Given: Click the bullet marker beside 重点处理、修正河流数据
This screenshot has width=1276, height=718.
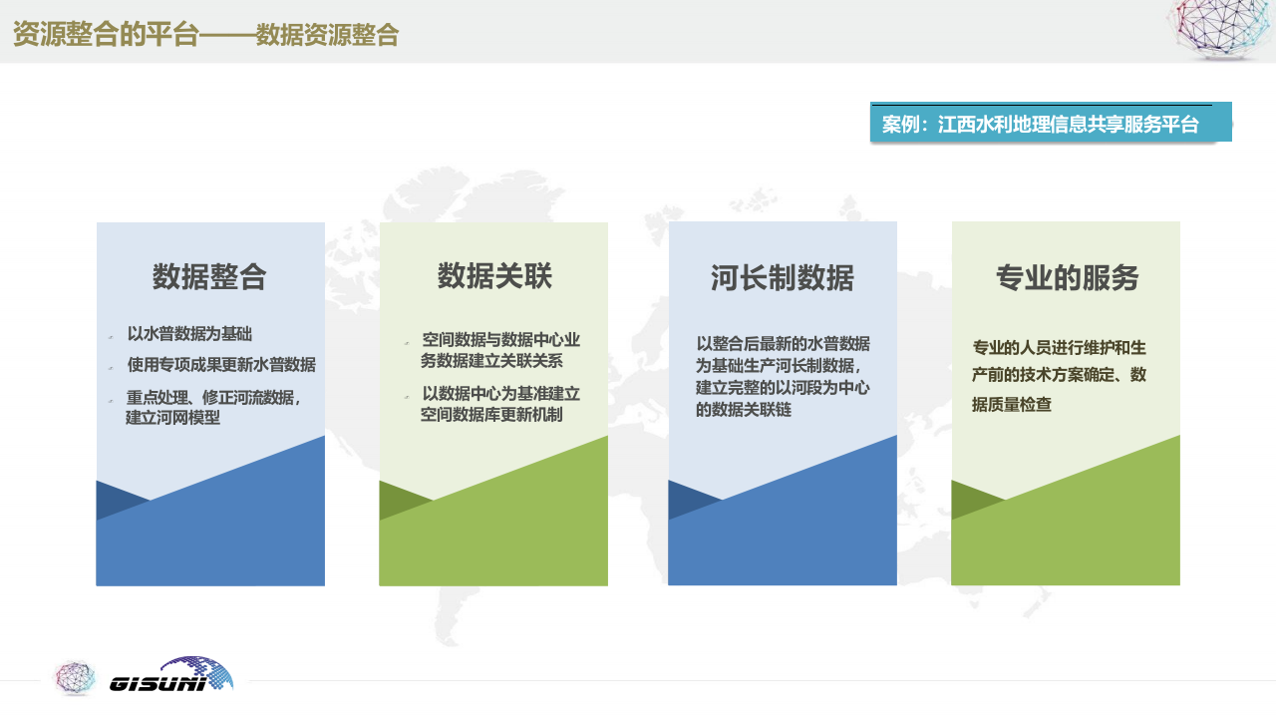Looking at the screenshot, I should (111, 400).
